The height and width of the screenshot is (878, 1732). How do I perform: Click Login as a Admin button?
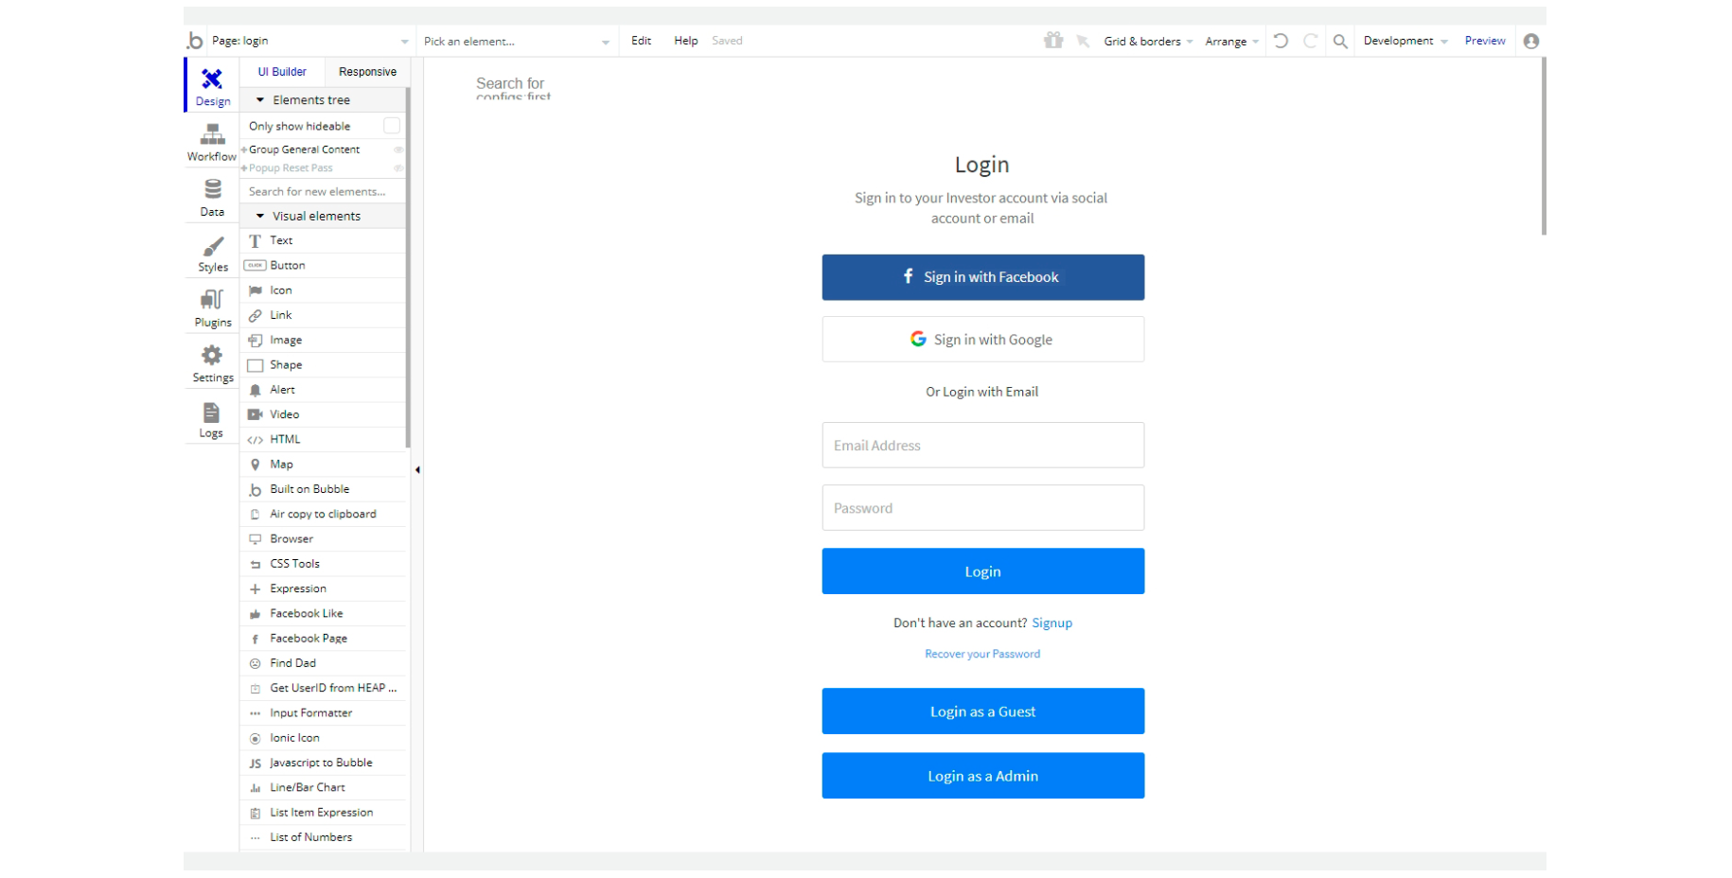982,776
